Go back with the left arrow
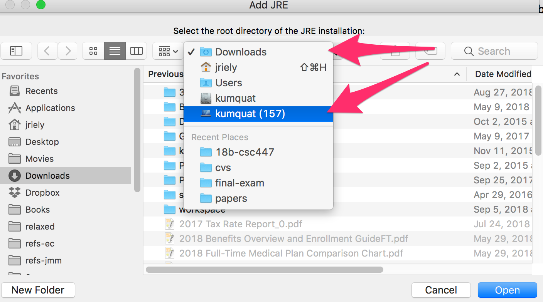543x302 pixels. click(x=47, y=51)
